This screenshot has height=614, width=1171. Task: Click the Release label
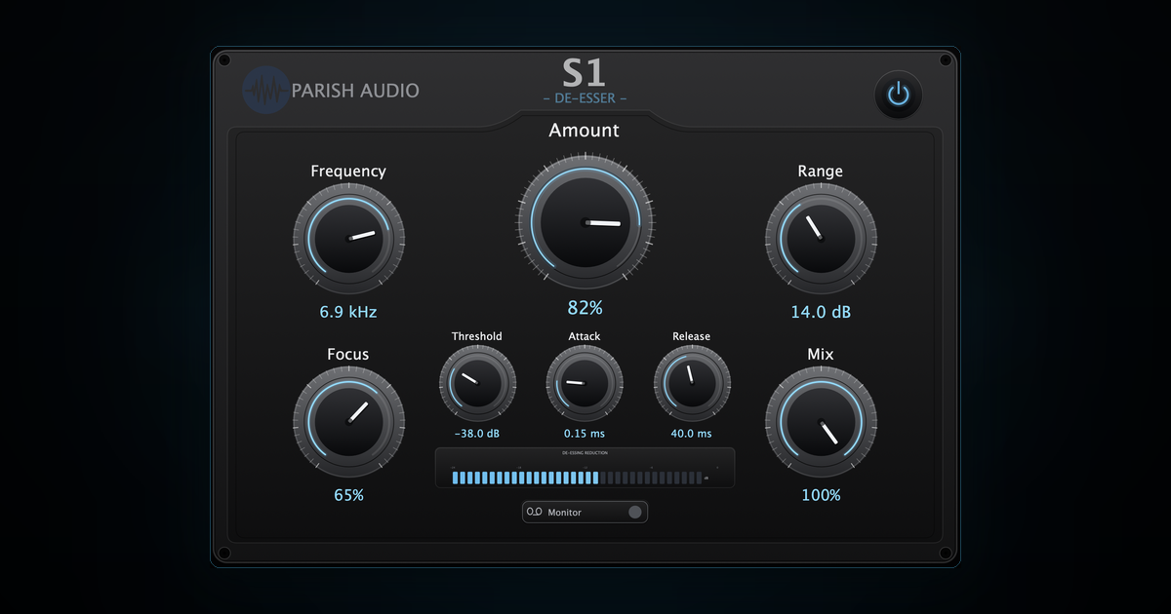coord(692,336)
